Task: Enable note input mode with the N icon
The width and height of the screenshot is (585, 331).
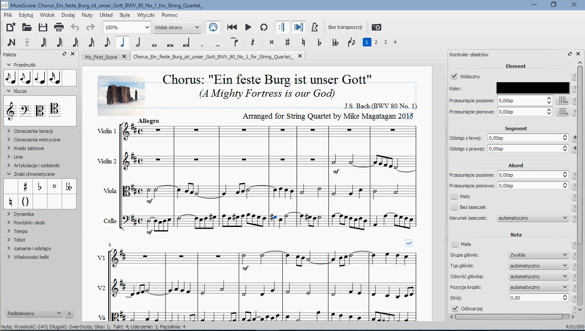Action: coord(11,42)
